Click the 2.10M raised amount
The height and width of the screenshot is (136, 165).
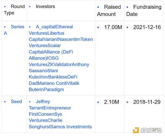coord(111,102)
